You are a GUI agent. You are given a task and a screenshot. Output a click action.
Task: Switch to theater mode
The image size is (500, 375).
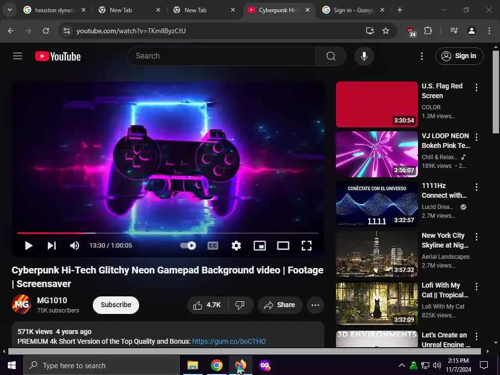[x=283, y=246]
